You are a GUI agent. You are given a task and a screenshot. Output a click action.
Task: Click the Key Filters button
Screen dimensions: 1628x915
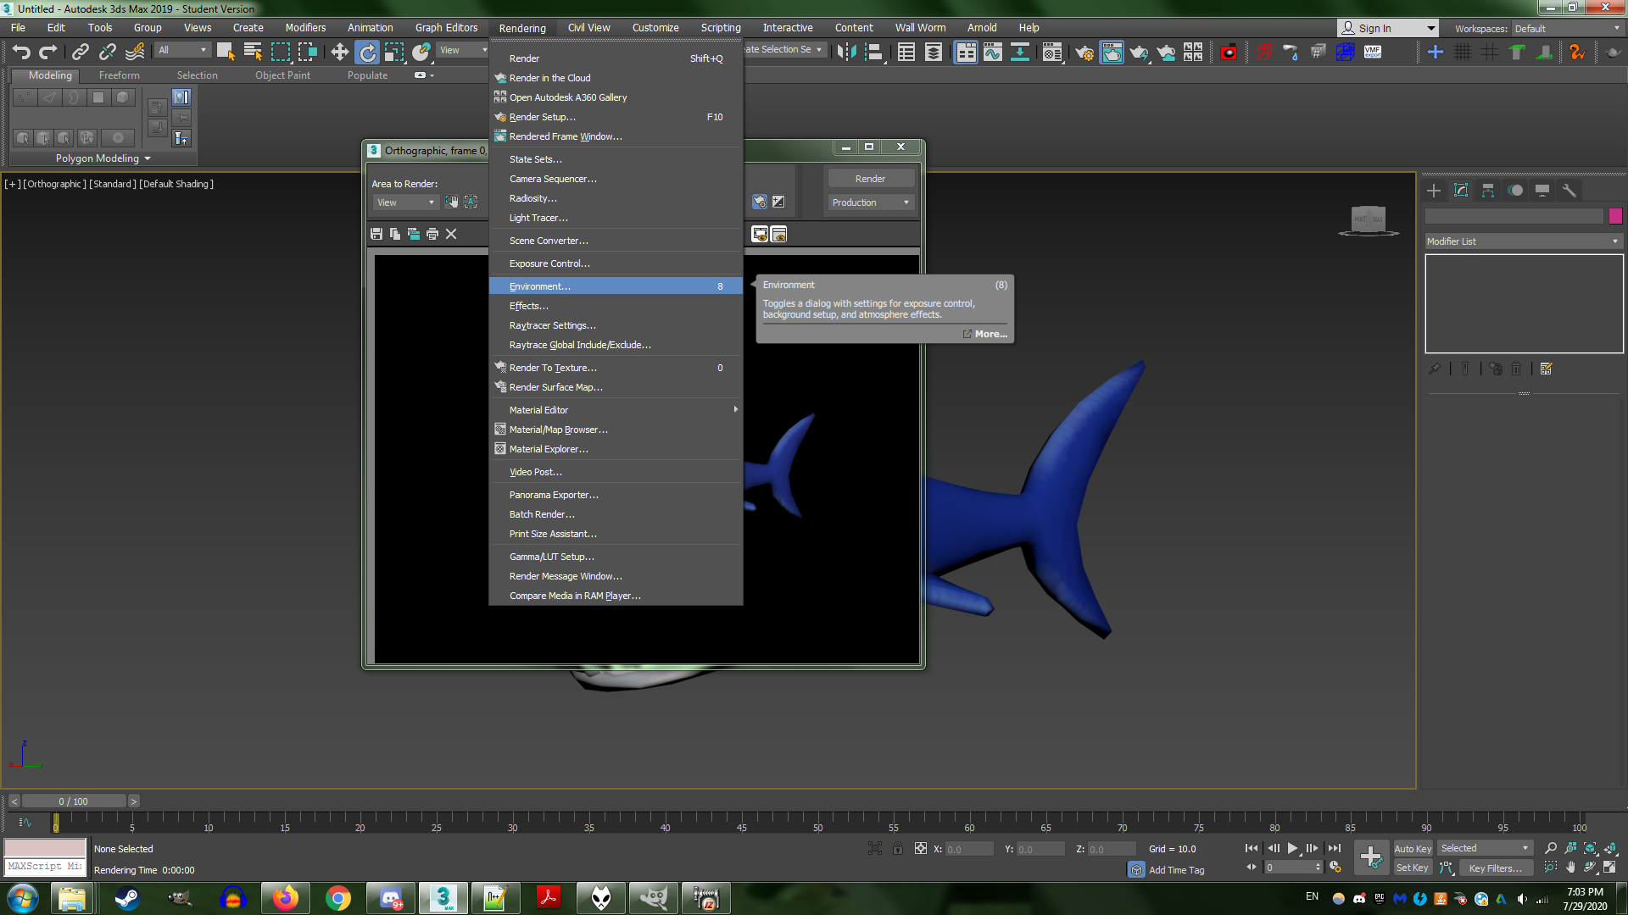point(1495,868)
